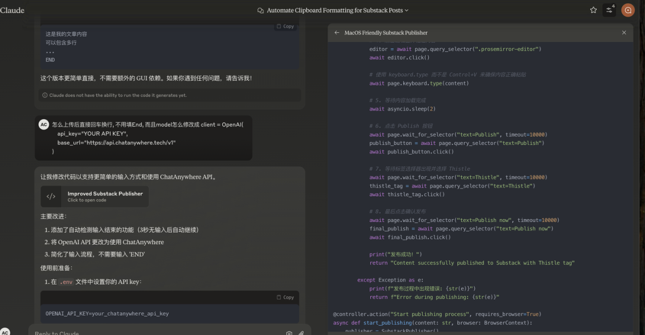Click the 'await final_publish.click()' code line

click(x=410, y=238)
